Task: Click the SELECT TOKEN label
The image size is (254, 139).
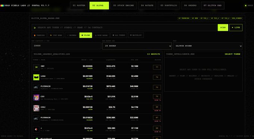Action: tap(232, 54)
